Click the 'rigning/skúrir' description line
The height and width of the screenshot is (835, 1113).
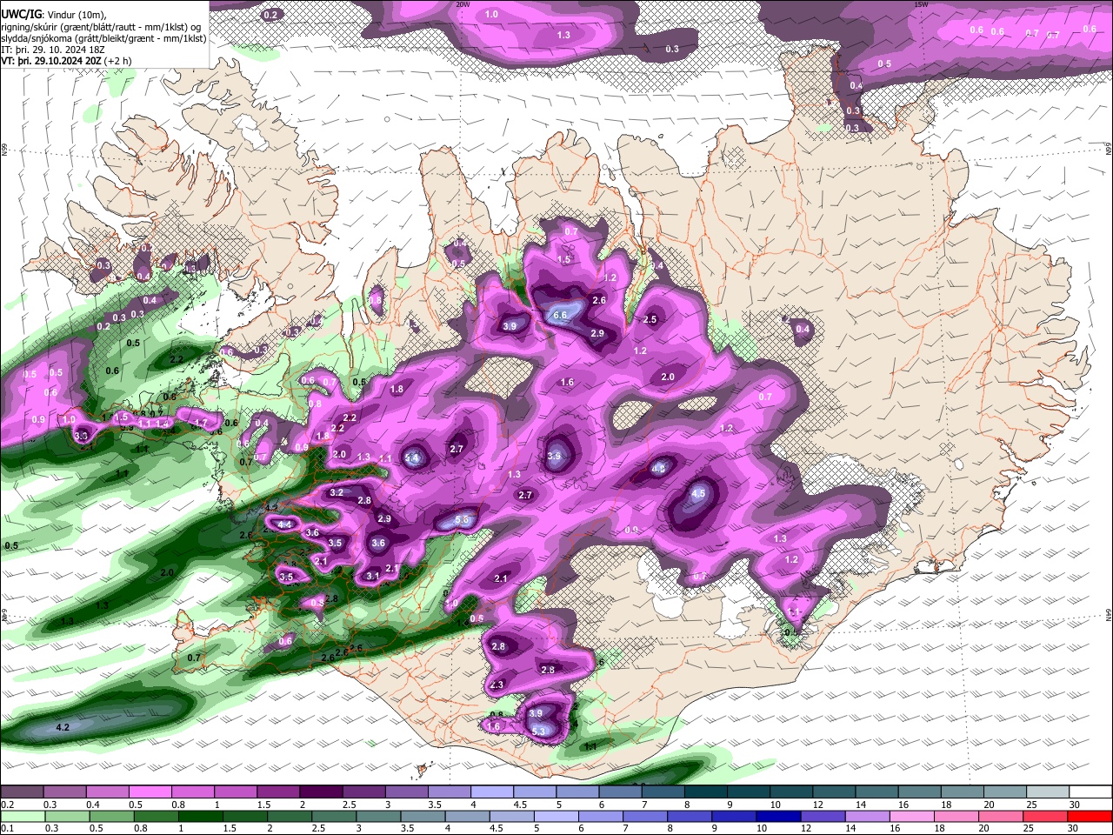point(102,26)
